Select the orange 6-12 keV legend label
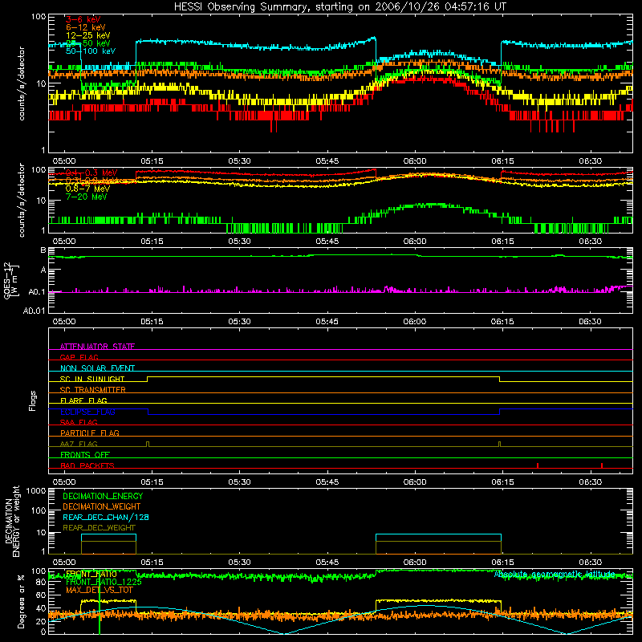Viewport: 642px width, 642px height. pos(86,27)
